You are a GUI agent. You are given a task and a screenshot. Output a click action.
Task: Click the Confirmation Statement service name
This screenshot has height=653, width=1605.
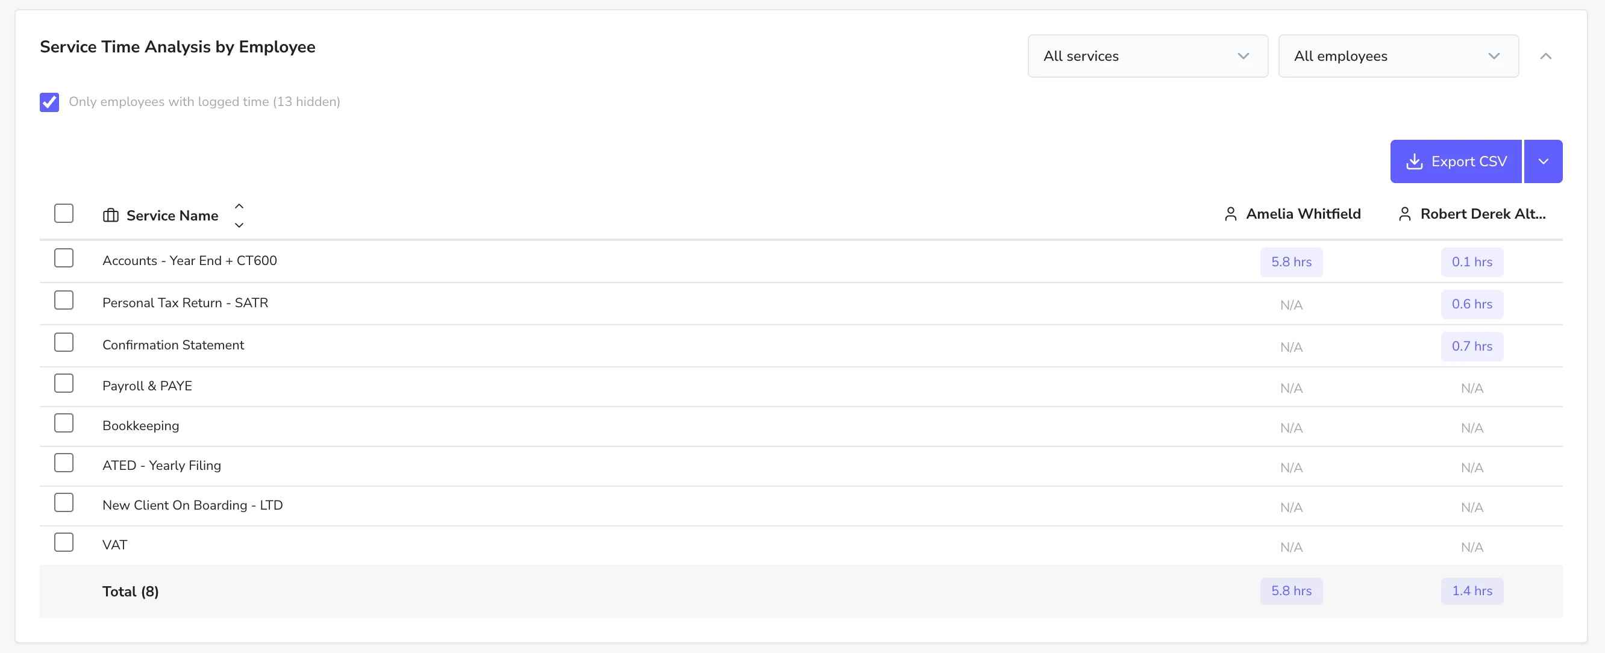173,345
